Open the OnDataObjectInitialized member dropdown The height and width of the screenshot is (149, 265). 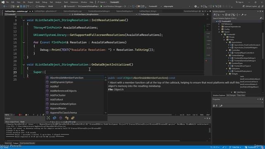tap(171, 14)
